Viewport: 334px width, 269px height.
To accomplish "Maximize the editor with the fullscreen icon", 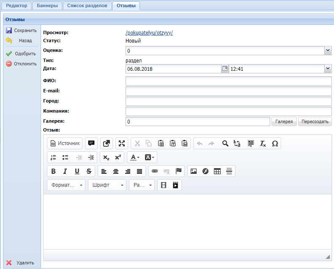I will 122,143.
